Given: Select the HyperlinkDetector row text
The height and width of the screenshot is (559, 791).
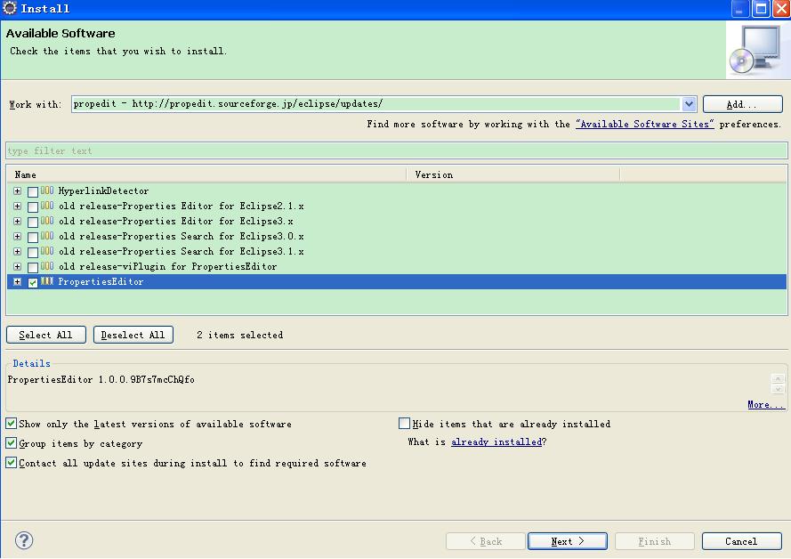Looking at the screenshot, I should [x=103, y=190].
